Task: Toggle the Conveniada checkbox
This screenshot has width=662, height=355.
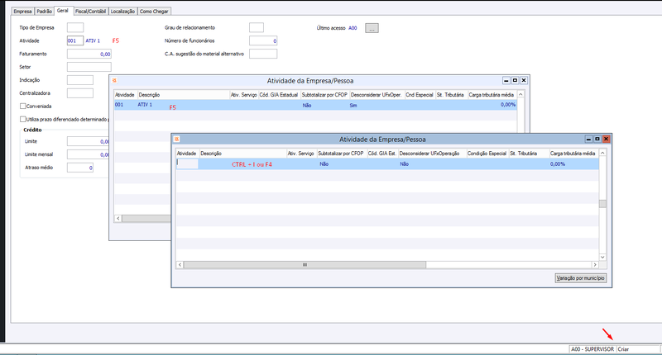Action: [x=23, y=106]
